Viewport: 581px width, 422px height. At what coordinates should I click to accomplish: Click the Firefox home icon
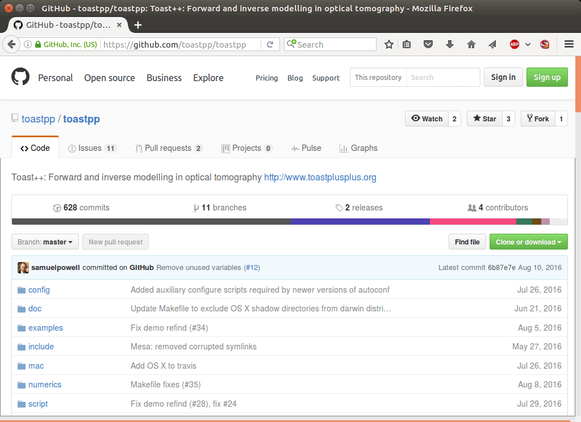coord(471,44)
